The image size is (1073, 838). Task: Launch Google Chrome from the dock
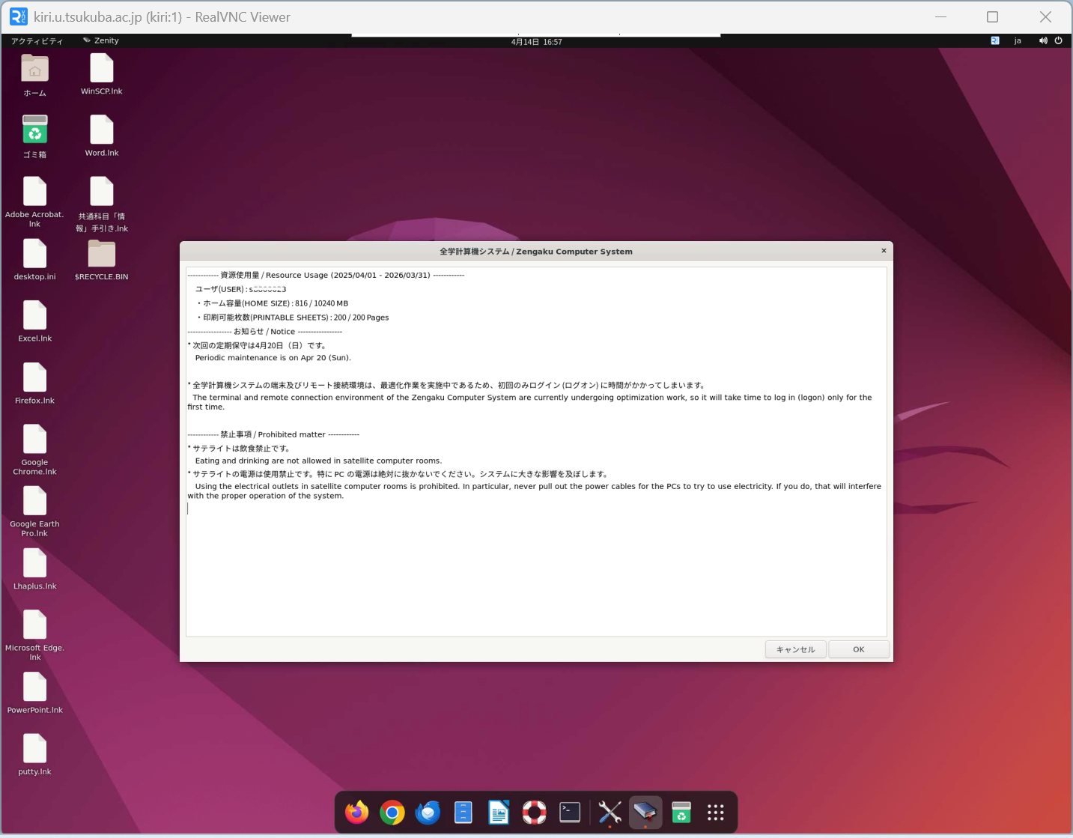392,813
